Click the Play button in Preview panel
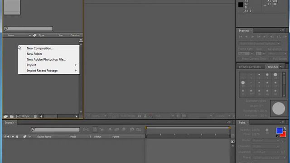Image resolution: width=290 pixels, height=163 pixels. coord(252,37)
